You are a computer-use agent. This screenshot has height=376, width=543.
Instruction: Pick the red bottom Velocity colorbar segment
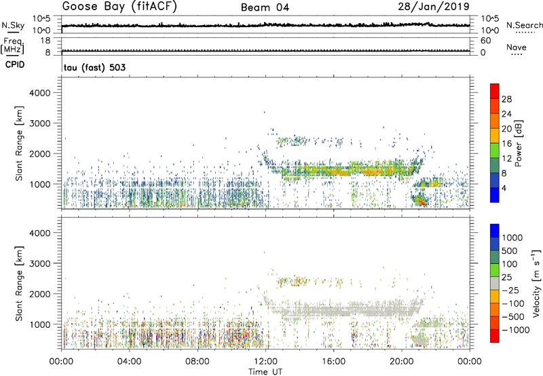pos(495,336)
